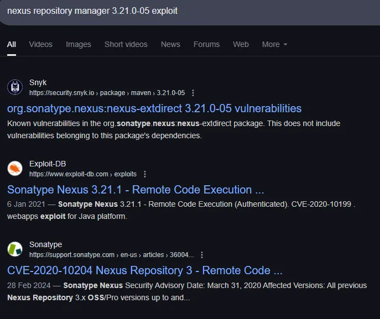Click the Exploit-DB favicon icon

pos(15,168)
